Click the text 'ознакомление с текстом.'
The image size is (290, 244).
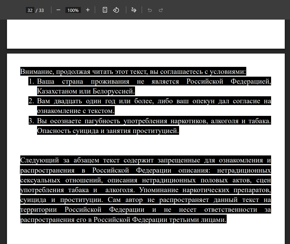[x=76, y=111]
